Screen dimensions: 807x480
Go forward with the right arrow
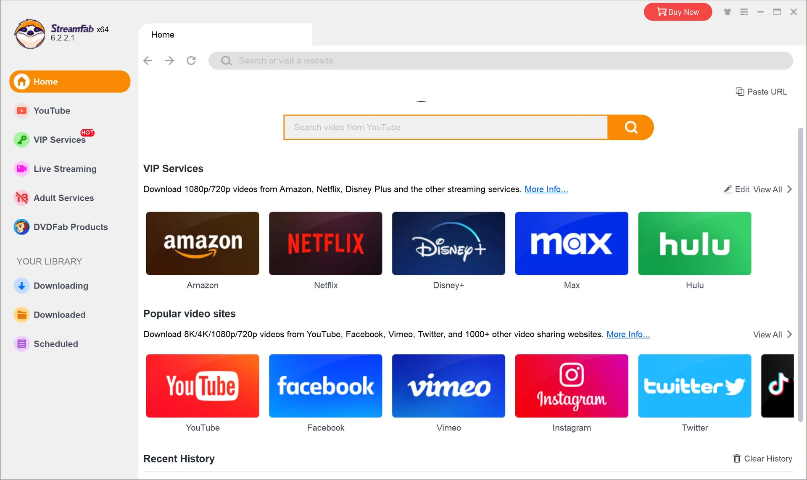(169, 60)
